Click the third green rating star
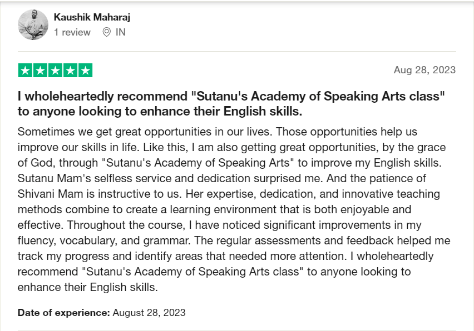The height and width of the screenshot is (331, 474). (55, 71)
